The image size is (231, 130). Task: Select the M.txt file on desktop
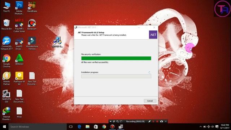coord(19,112)
